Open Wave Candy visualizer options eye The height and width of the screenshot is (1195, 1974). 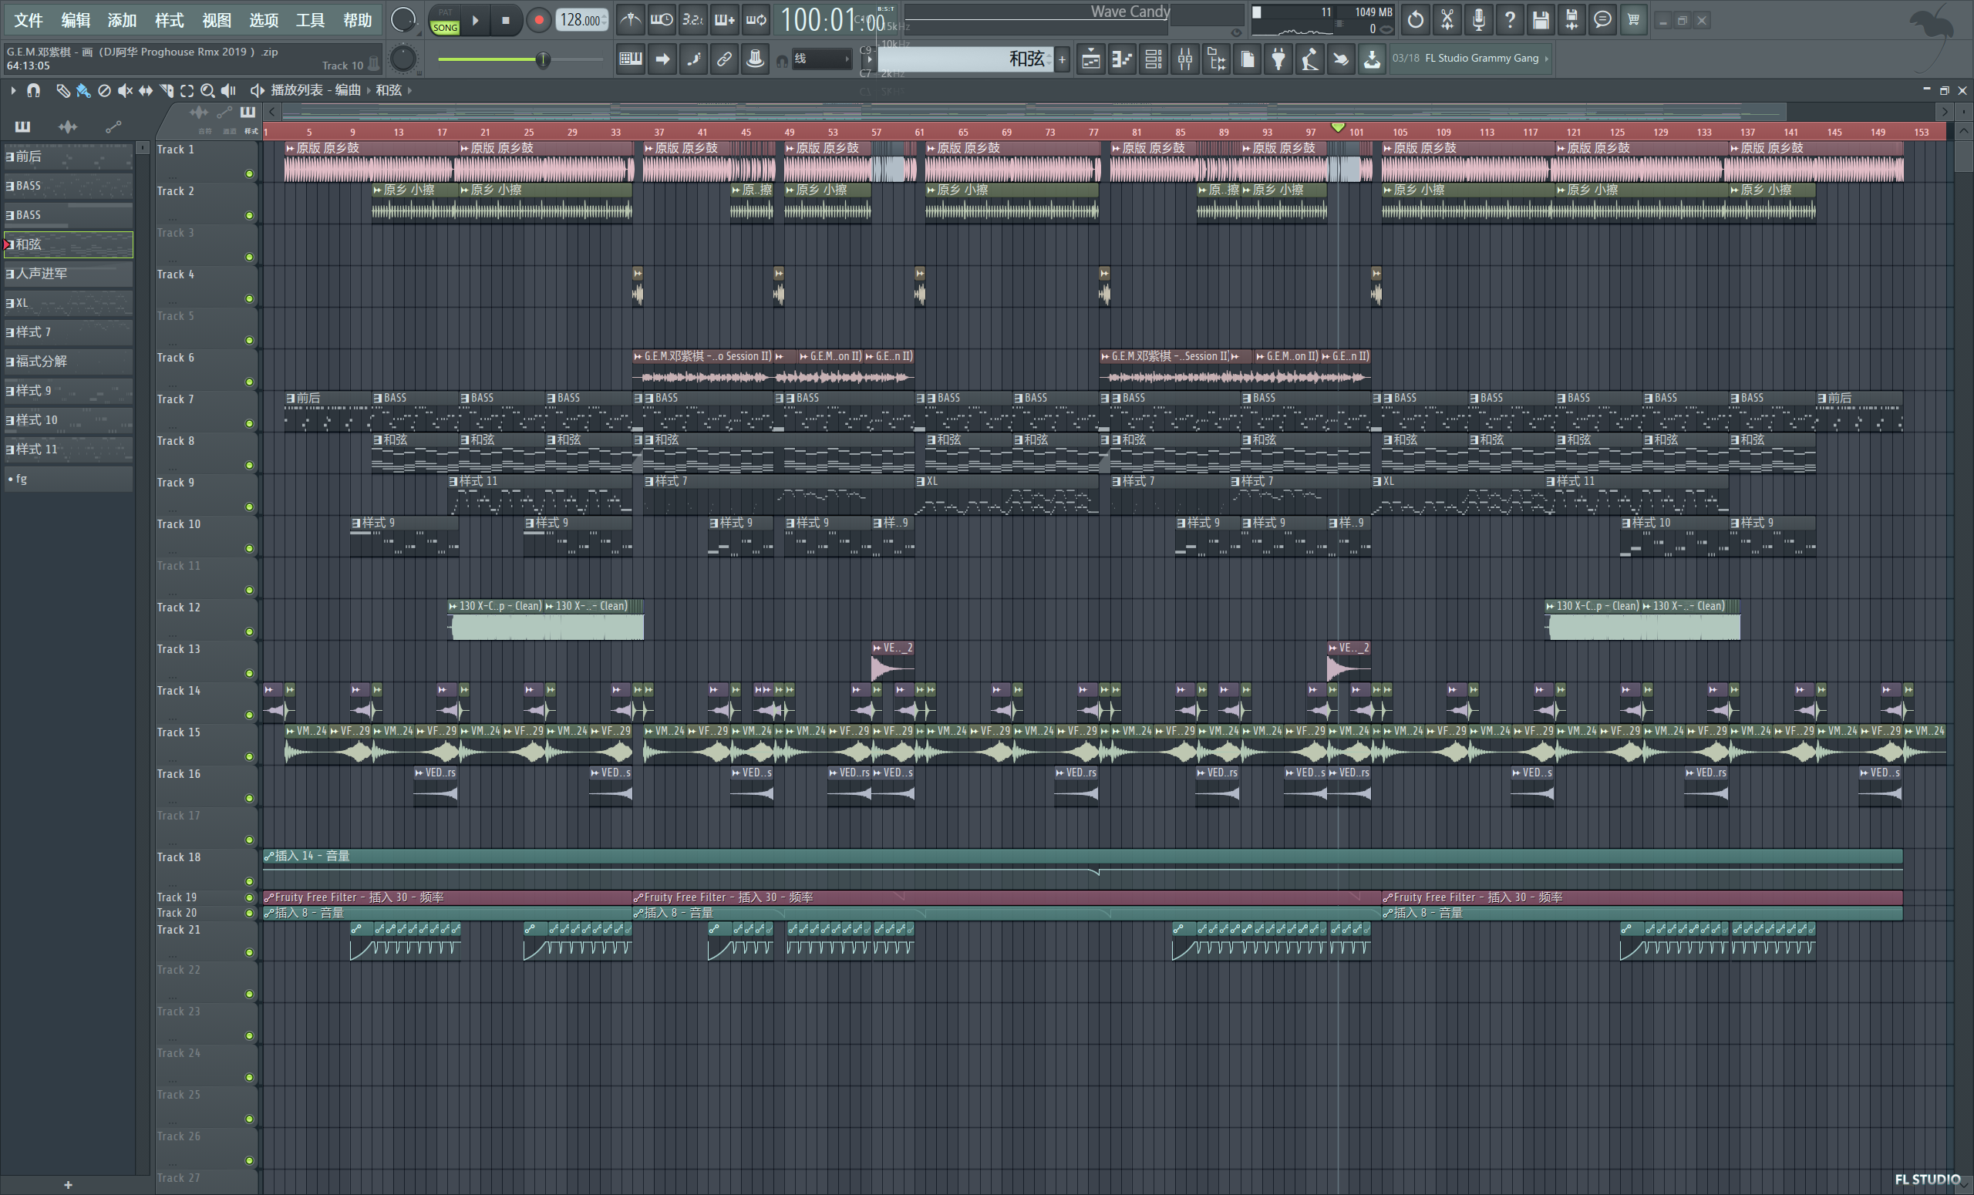pos(1236,33)
